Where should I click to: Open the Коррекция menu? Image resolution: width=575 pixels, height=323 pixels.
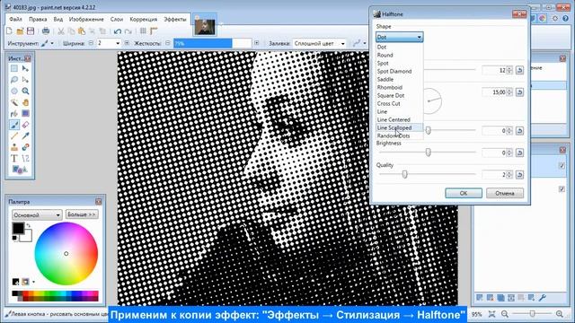[144, 19]
